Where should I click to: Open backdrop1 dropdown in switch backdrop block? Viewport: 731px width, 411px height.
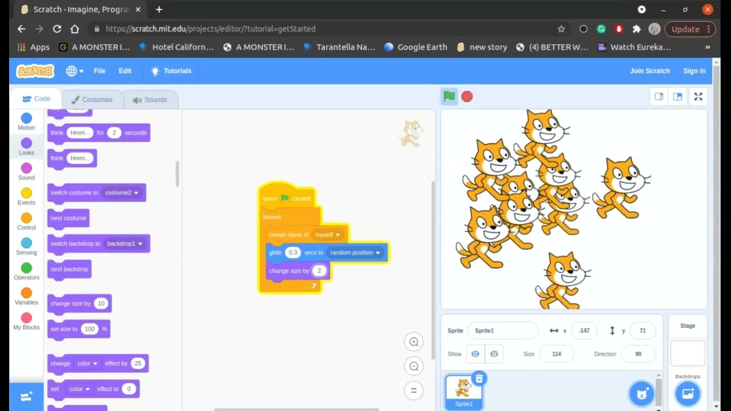tap(124, 243)
